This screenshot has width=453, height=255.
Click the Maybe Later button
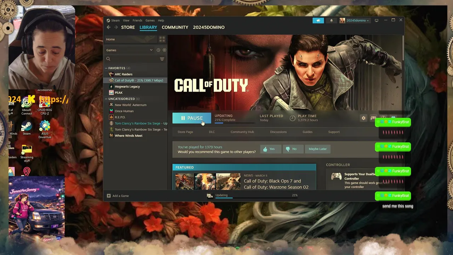pos(317,149)
